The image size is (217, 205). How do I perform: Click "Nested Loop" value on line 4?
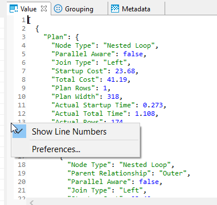coord(129,45)
